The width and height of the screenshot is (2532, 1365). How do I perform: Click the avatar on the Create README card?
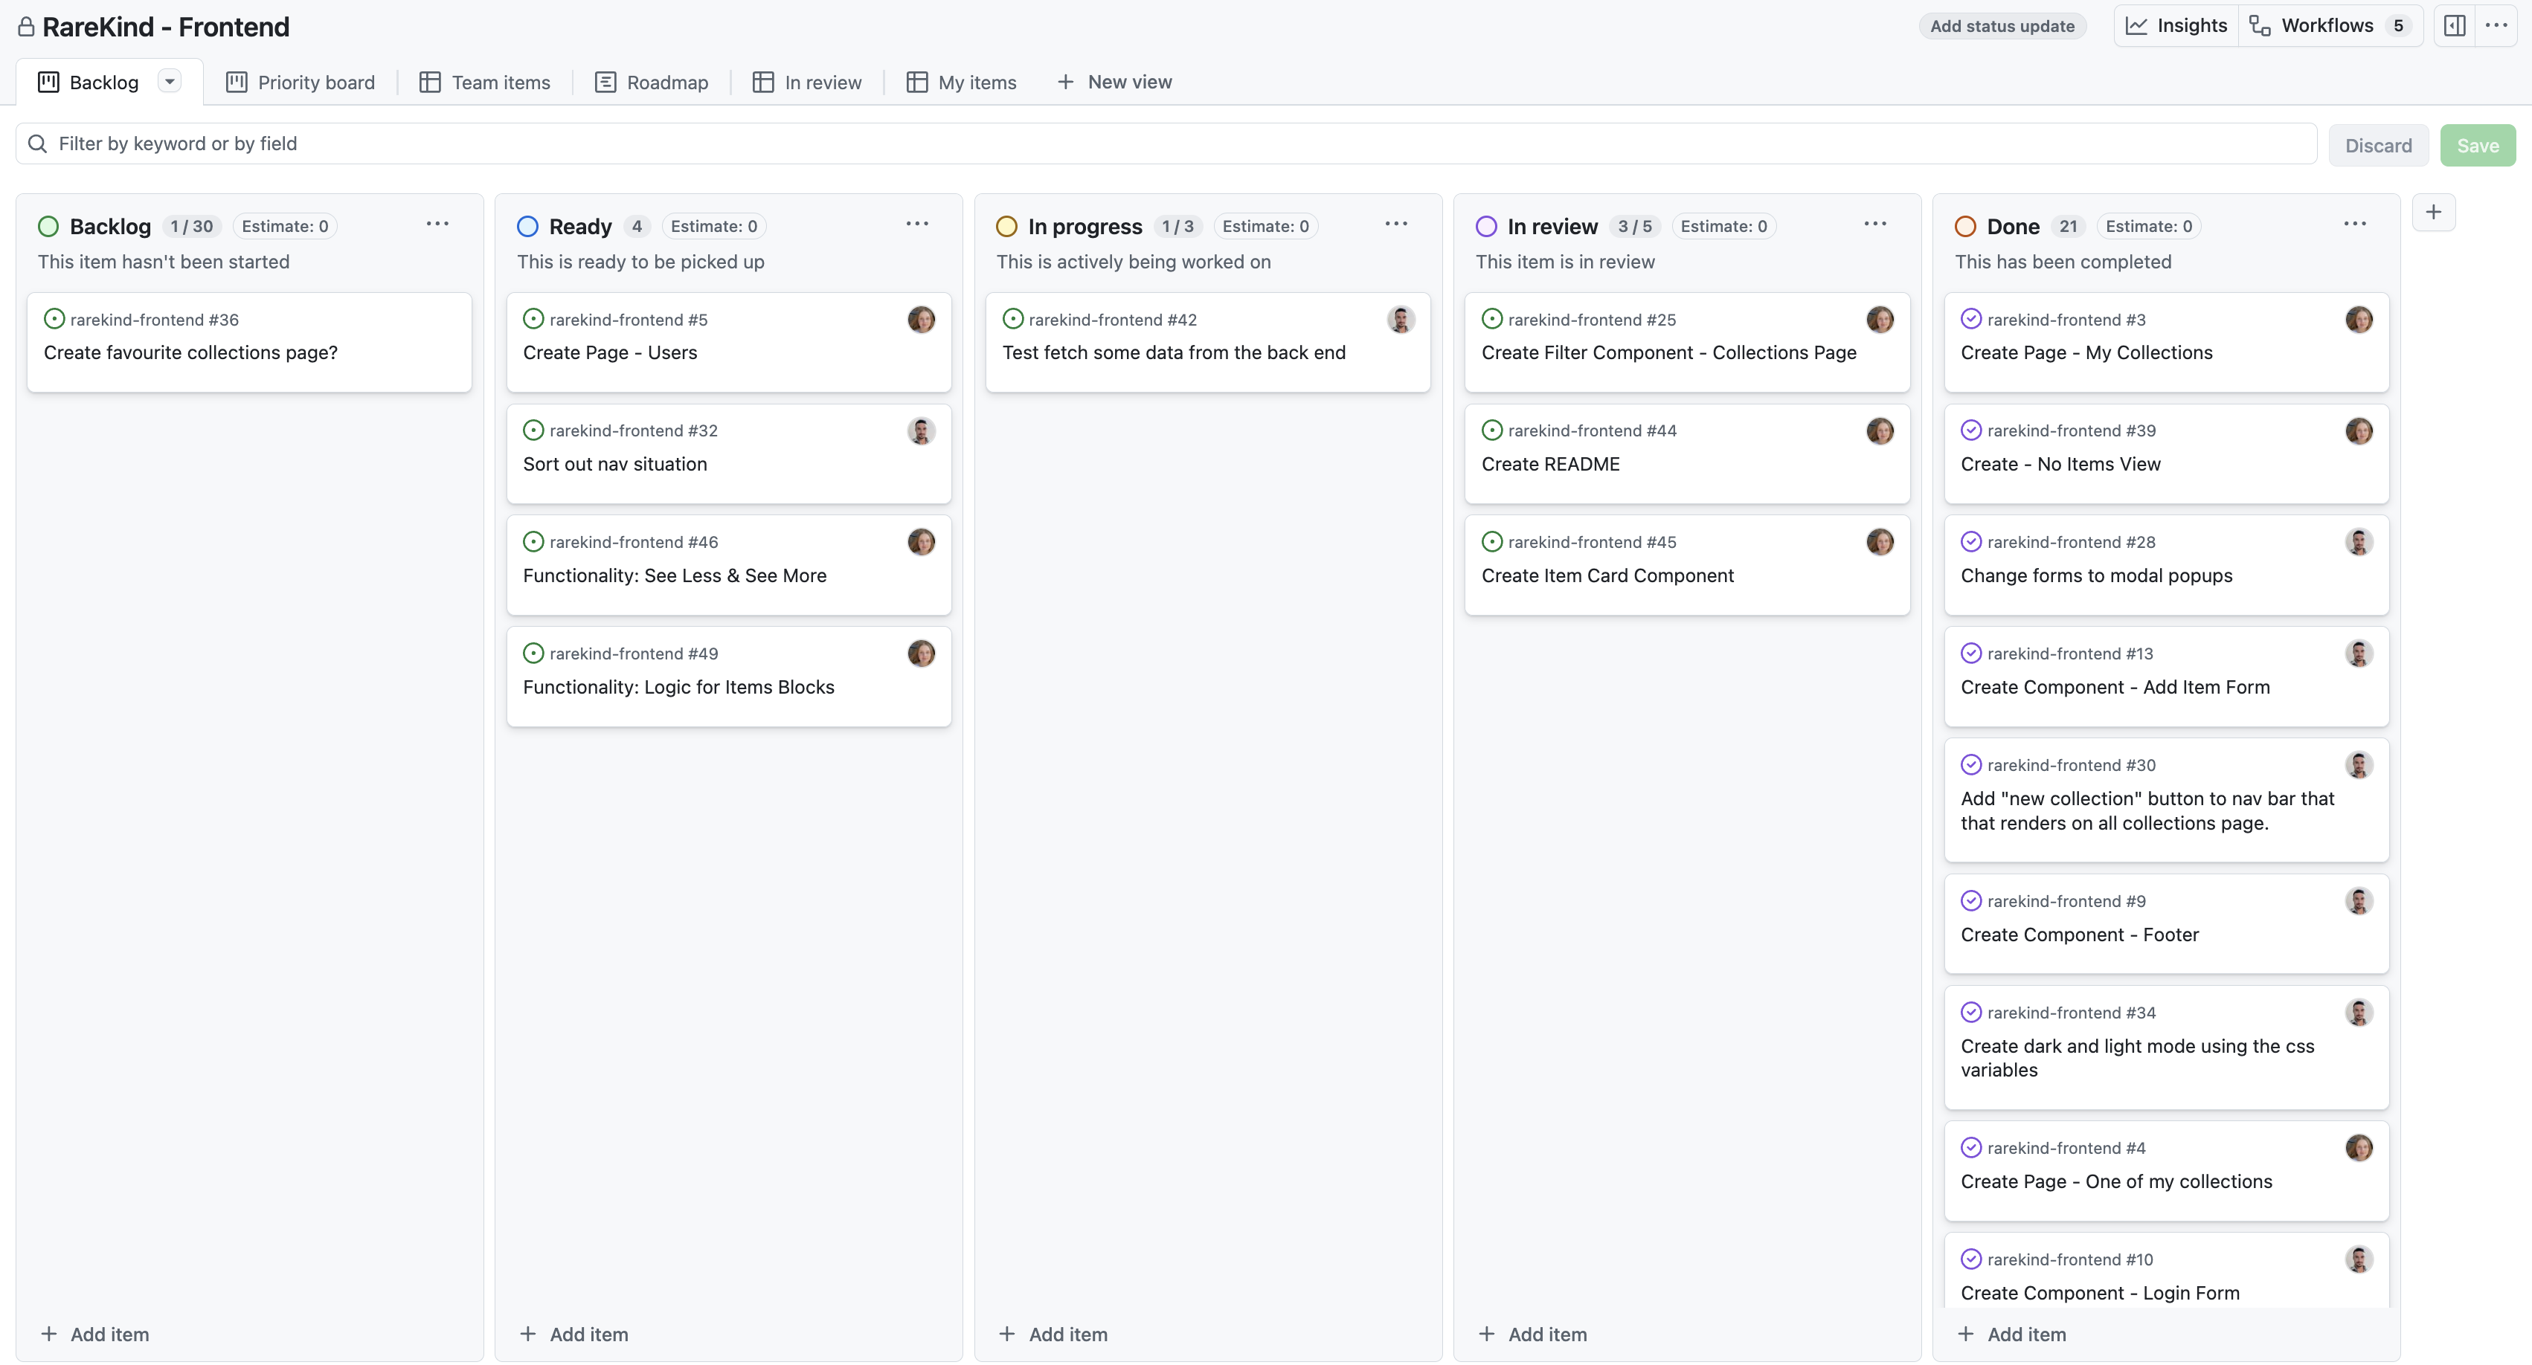(x=1880, y=430)
